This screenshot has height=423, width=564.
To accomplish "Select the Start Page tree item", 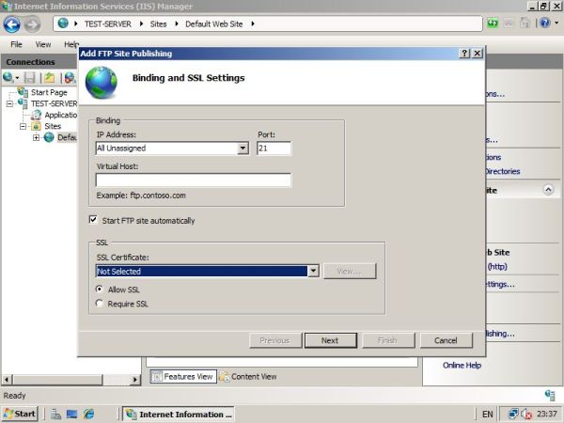I will click(x=49, y=92).
